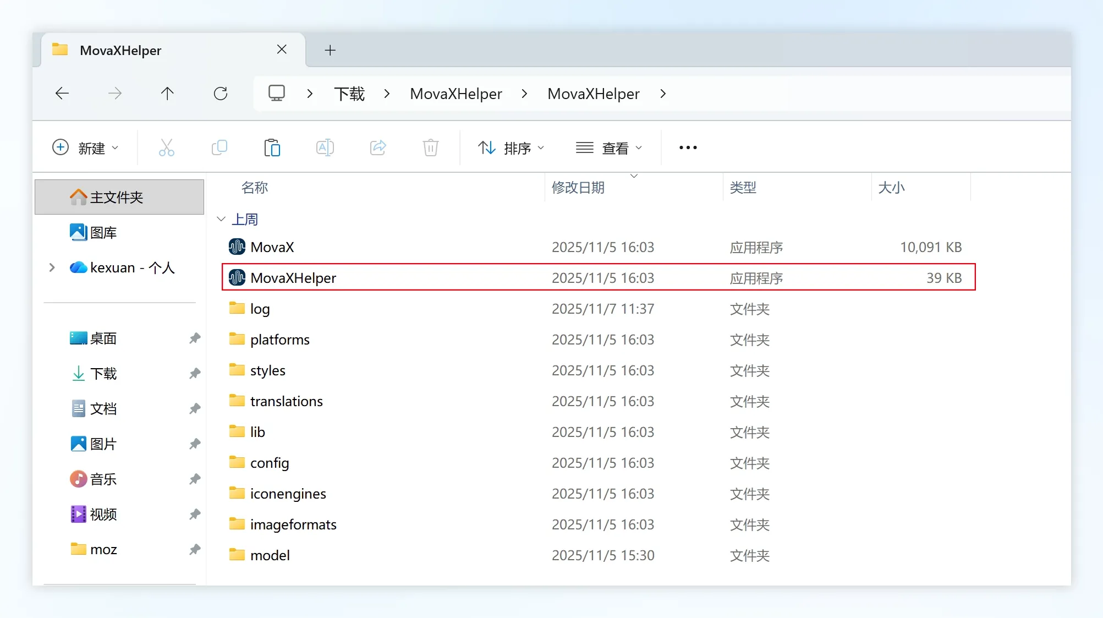Click the 下载 breadcrumb in address bar
Screen dimensions: 1103x618
pos(349,94)
